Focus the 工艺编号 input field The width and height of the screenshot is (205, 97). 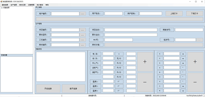point(65,40)
